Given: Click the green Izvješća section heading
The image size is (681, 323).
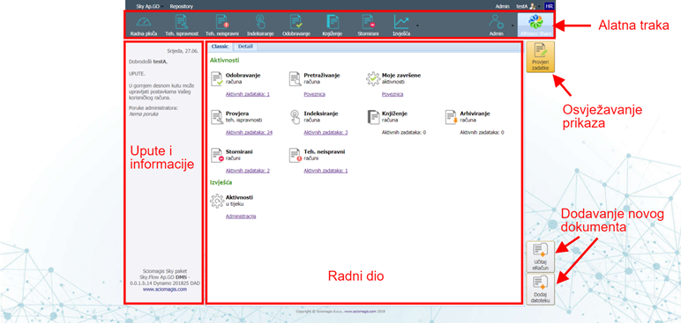Looking at the screenshot, I should (221, 182).
